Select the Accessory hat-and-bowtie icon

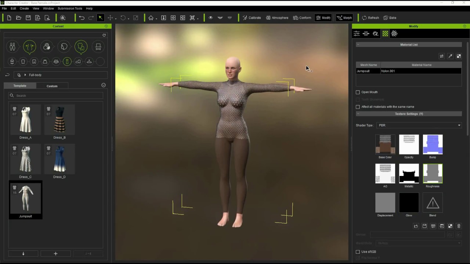pyautogui.click(x=98, y=47)
